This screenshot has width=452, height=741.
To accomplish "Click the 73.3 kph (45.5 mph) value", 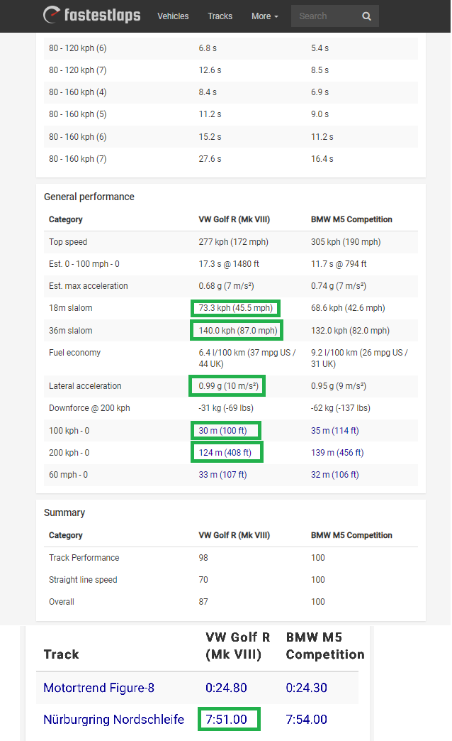I will point(235,307).
